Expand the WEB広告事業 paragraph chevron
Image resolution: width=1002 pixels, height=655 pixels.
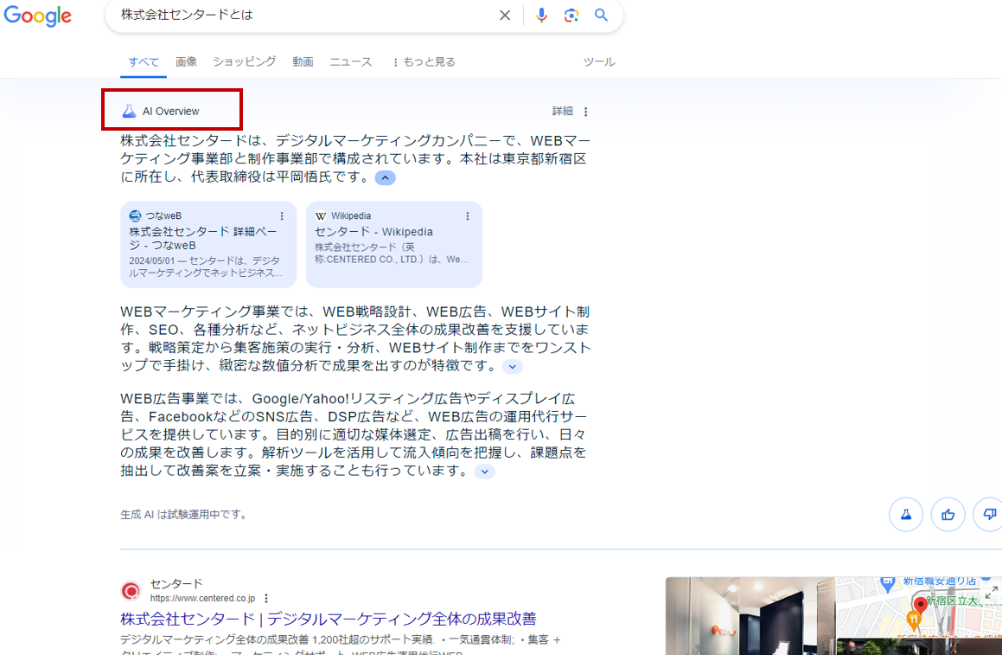(484, 472)
